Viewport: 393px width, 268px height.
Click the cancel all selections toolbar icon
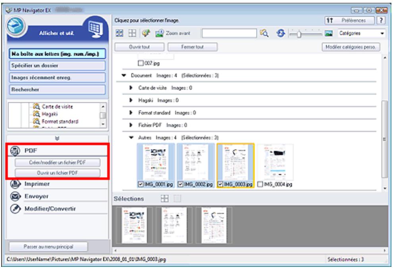pyautogui.click(x=132, y=33)
